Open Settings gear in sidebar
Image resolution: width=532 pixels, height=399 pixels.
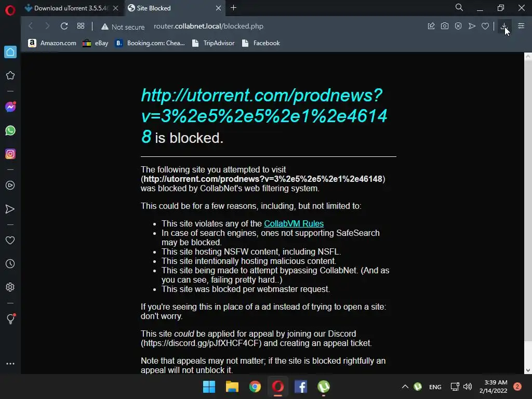click(10, 287)
